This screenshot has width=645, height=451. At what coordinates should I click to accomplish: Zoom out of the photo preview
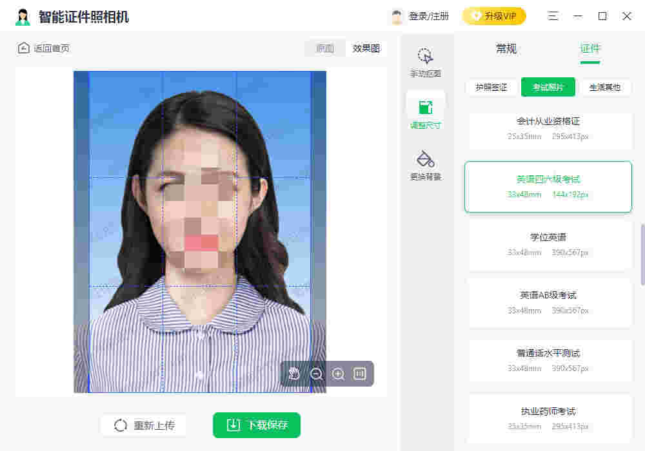[x=317, y=374]
